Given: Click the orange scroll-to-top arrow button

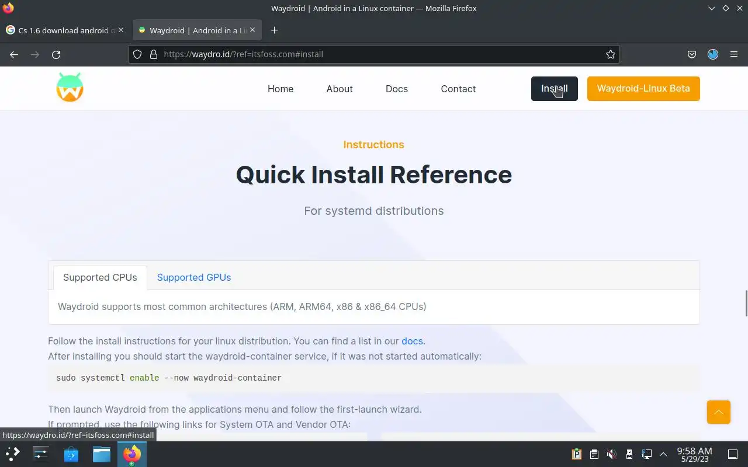Looking at the screenshot, I should point(719,412).
